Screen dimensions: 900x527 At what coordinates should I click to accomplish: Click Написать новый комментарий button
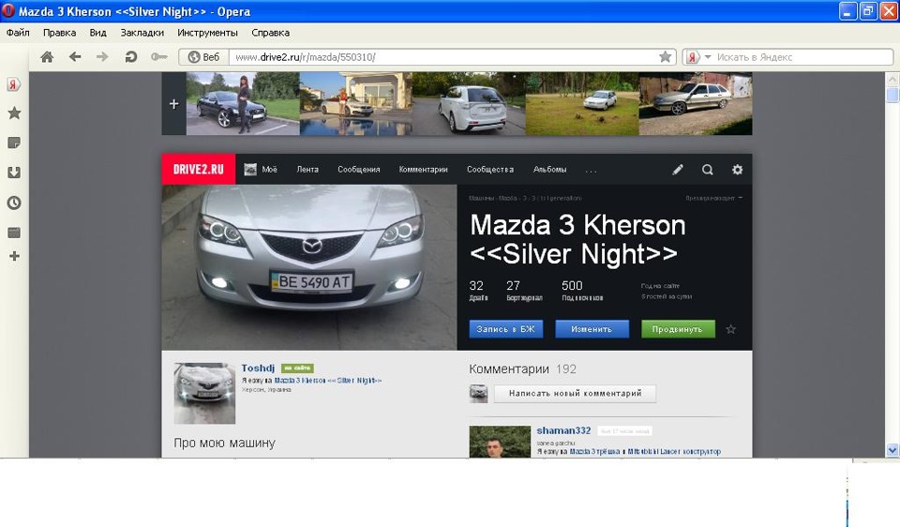pos(575,393)
